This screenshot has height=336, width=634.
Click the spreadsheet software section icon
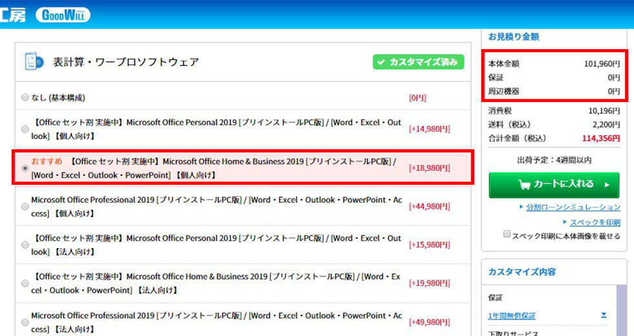34,61
